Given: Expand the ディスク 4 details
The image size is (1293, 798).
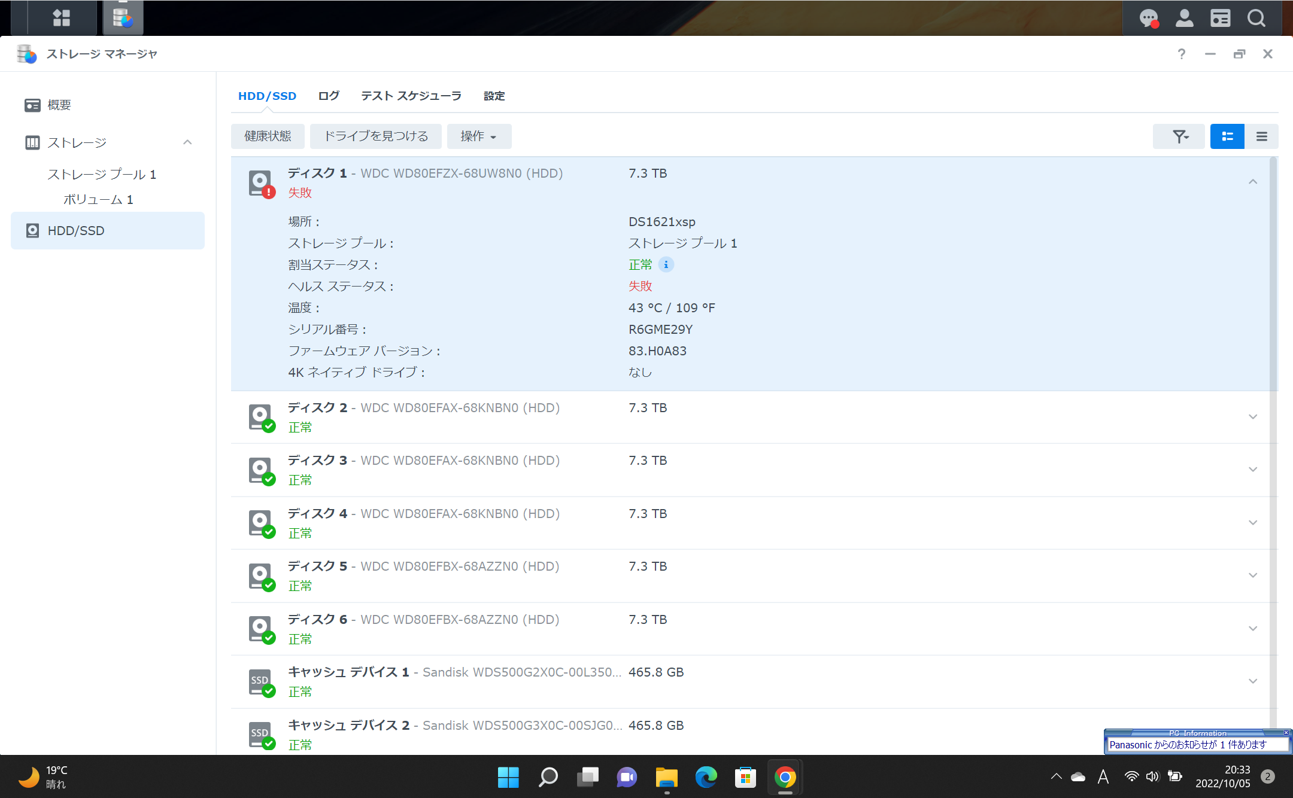Looking at the screenshot, I should point(1252,523).
